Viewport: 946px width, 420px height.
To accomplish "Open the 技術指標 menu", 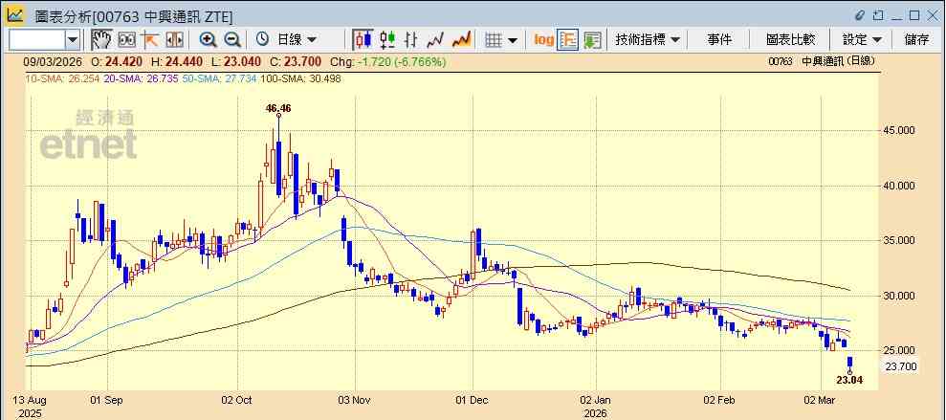I will pyautogui.click(x=648, y=40).
